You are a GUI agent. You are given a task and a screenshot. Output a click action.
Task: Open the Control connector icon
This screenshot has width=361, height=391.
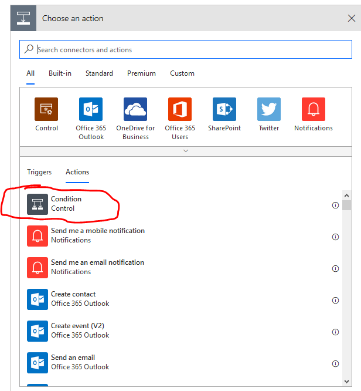pyautogui.click(x=46, y=109)
